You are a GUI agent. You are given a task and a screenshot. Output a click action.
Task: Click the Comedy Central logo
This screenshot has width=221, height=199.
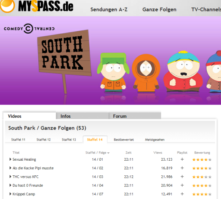click(x=29, y=29)
